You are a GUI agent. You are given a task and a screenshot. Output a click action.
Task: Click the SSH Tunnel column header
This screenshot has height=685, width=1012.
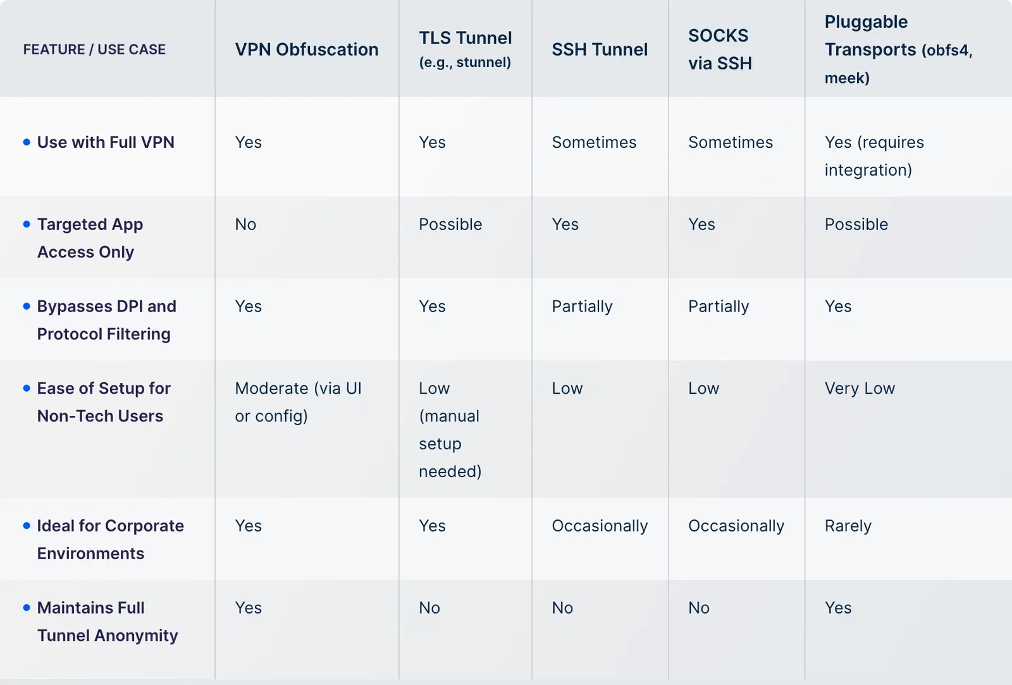click(x=600, y=49)
